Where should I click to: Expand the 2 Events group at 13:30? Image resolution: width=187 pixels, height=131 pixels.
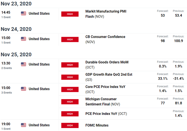[7, 68]
